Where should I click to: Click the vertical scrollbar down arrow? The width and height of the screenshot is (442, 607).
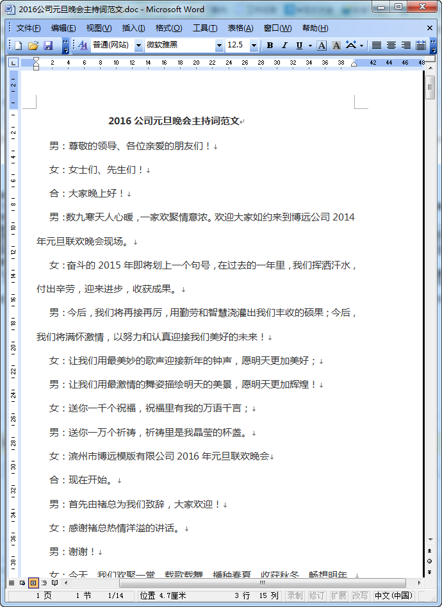pos(430,539)
